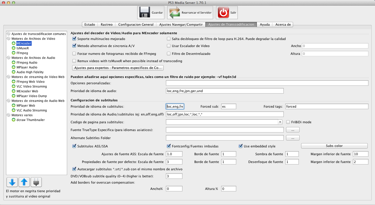The height and width of the screenshot is (205, 375).
Task: Uncheck Soporte multinucleo mejorado
Action: coord(74,39)
